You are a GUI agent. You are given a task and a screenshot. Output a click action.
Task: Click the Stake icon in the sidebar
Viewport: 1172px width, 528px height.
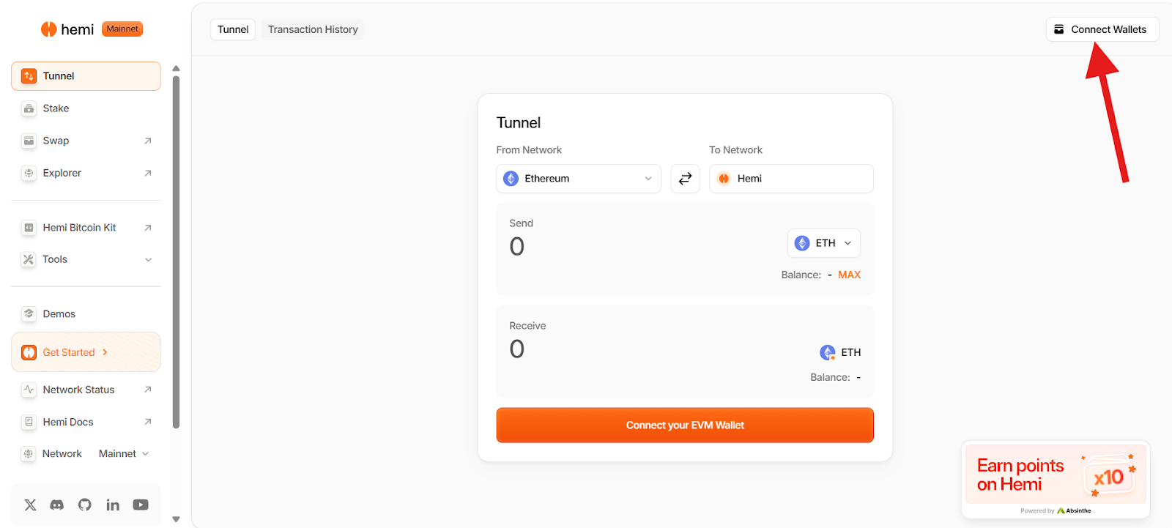(x=29, y=108)
